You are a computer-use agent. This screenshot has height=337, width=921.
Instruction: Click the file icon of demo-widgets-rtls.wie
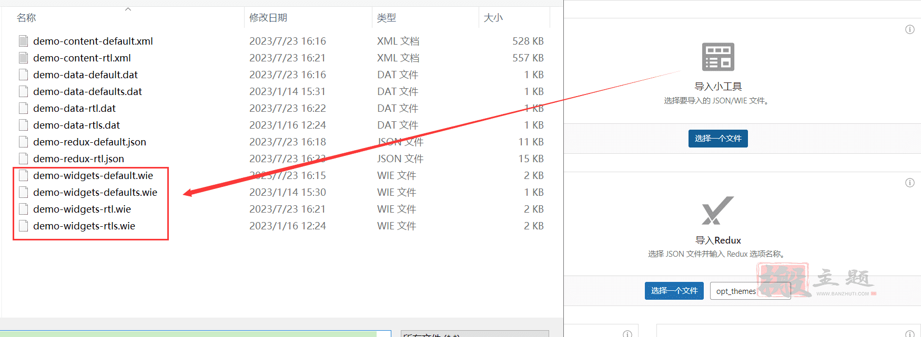coord(23,226)
